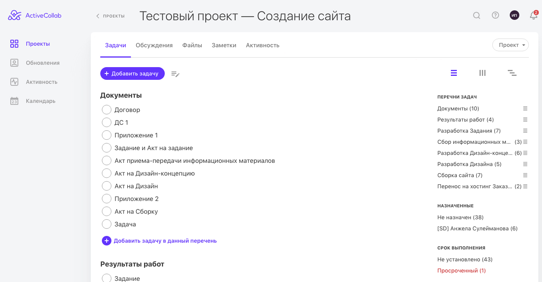This screenshot has width=542, height=282.
Task: Open the search magnifier icon
Action: (x=476, y=15)
